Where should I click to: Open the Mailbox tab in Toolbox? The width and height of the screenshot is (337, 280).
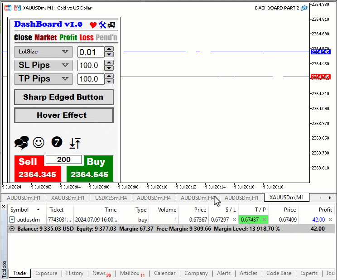click(132, 273)
